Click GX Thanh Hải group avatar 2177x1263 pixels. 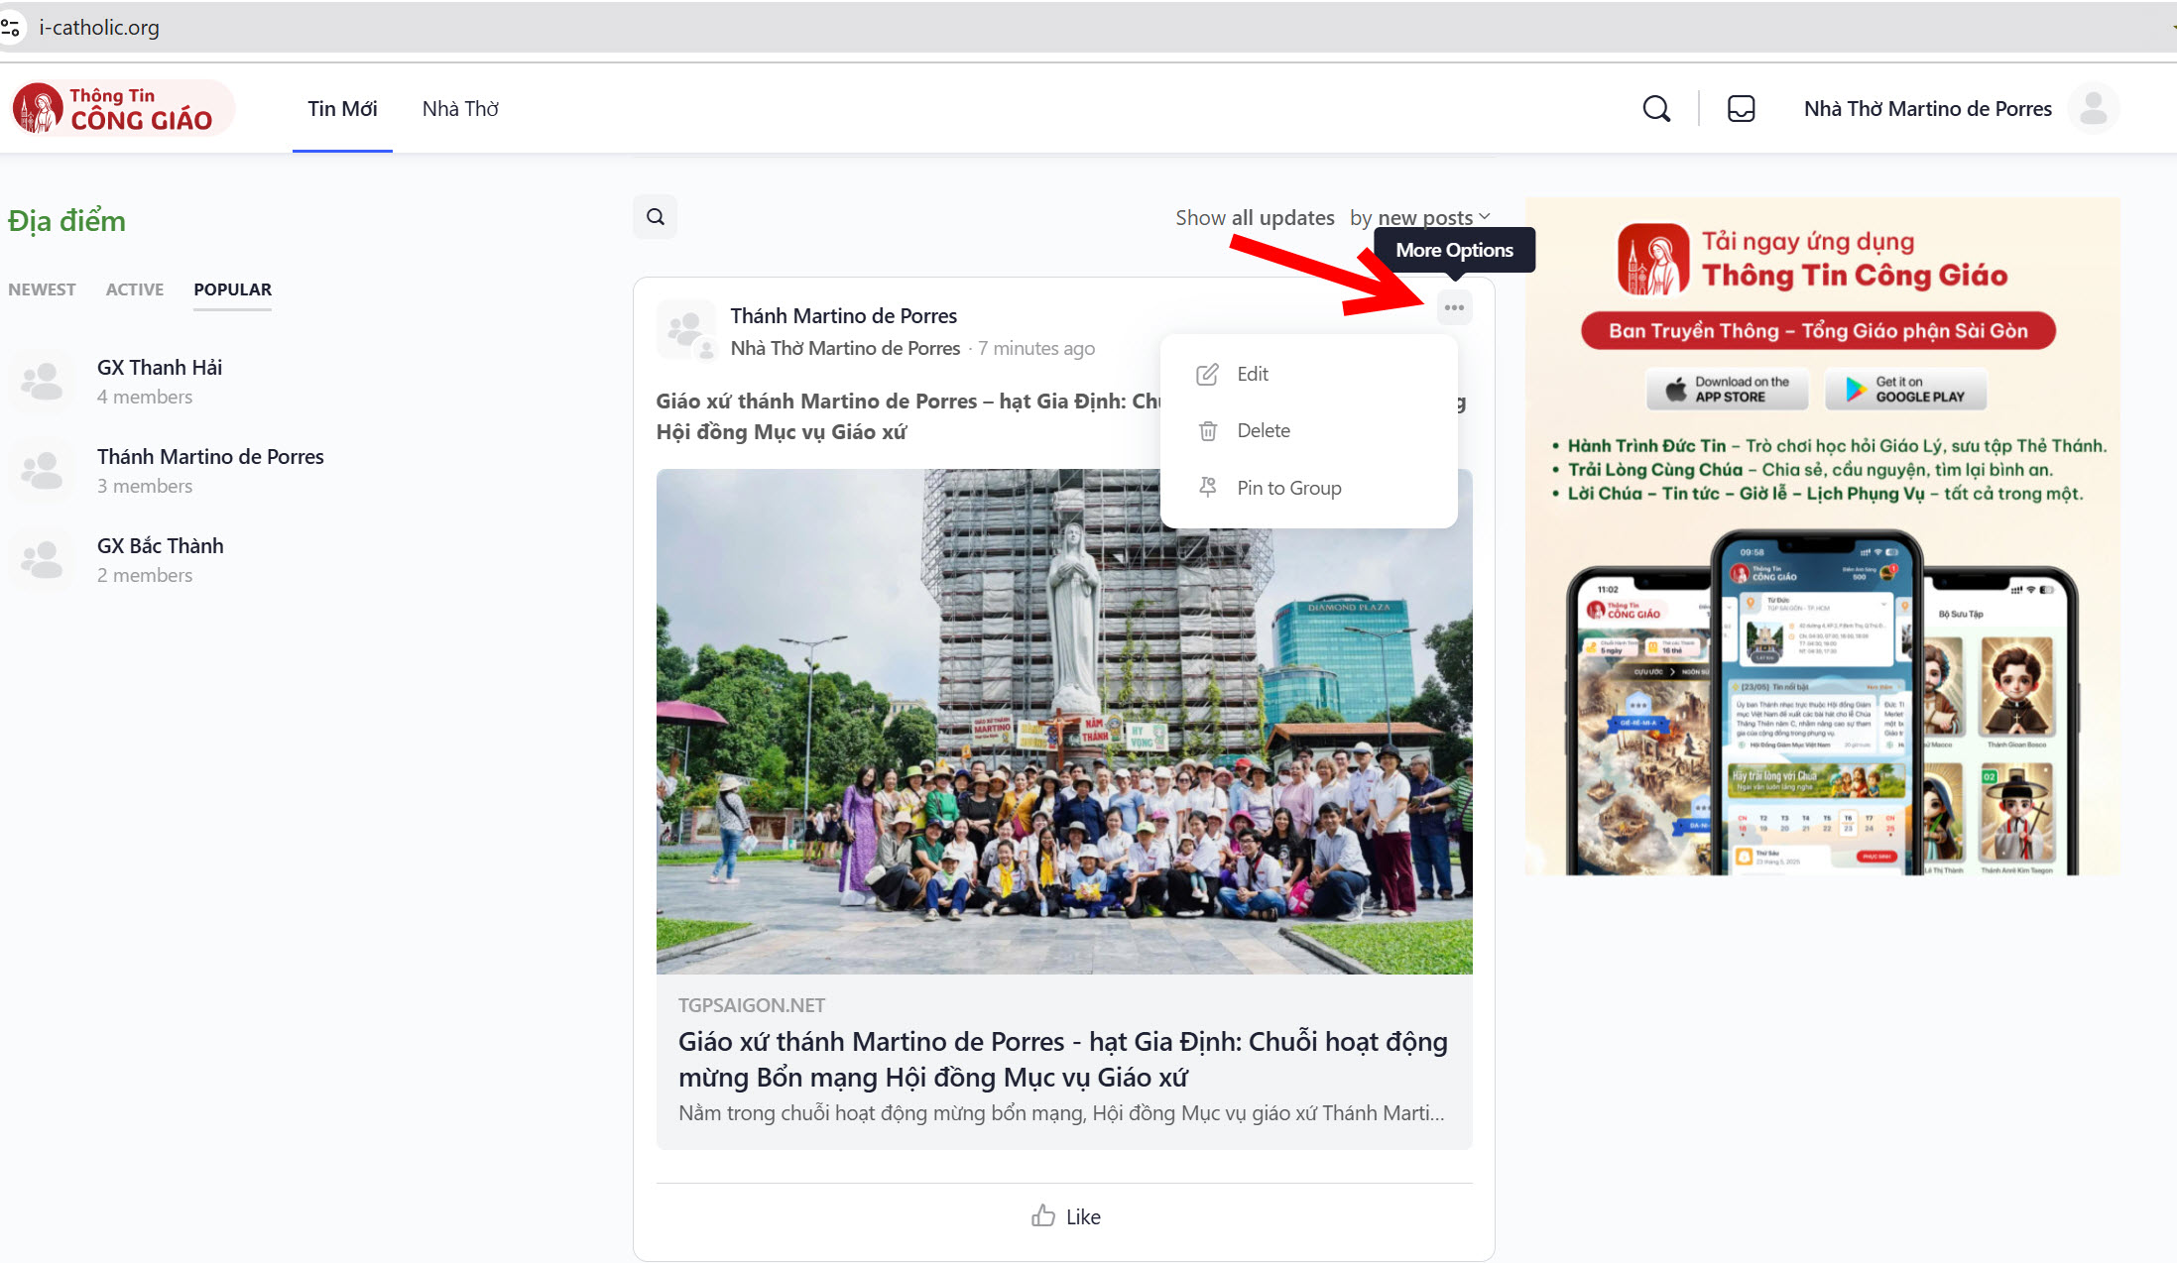(42, 381)
